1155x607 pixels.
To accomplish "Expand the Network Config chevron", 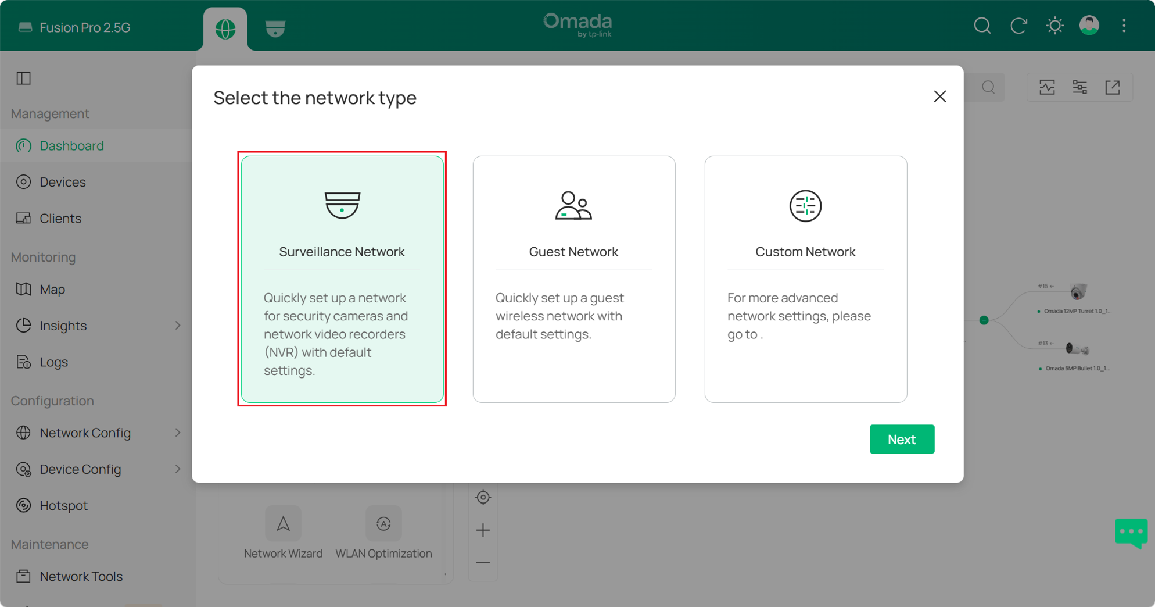I will 178,433.
